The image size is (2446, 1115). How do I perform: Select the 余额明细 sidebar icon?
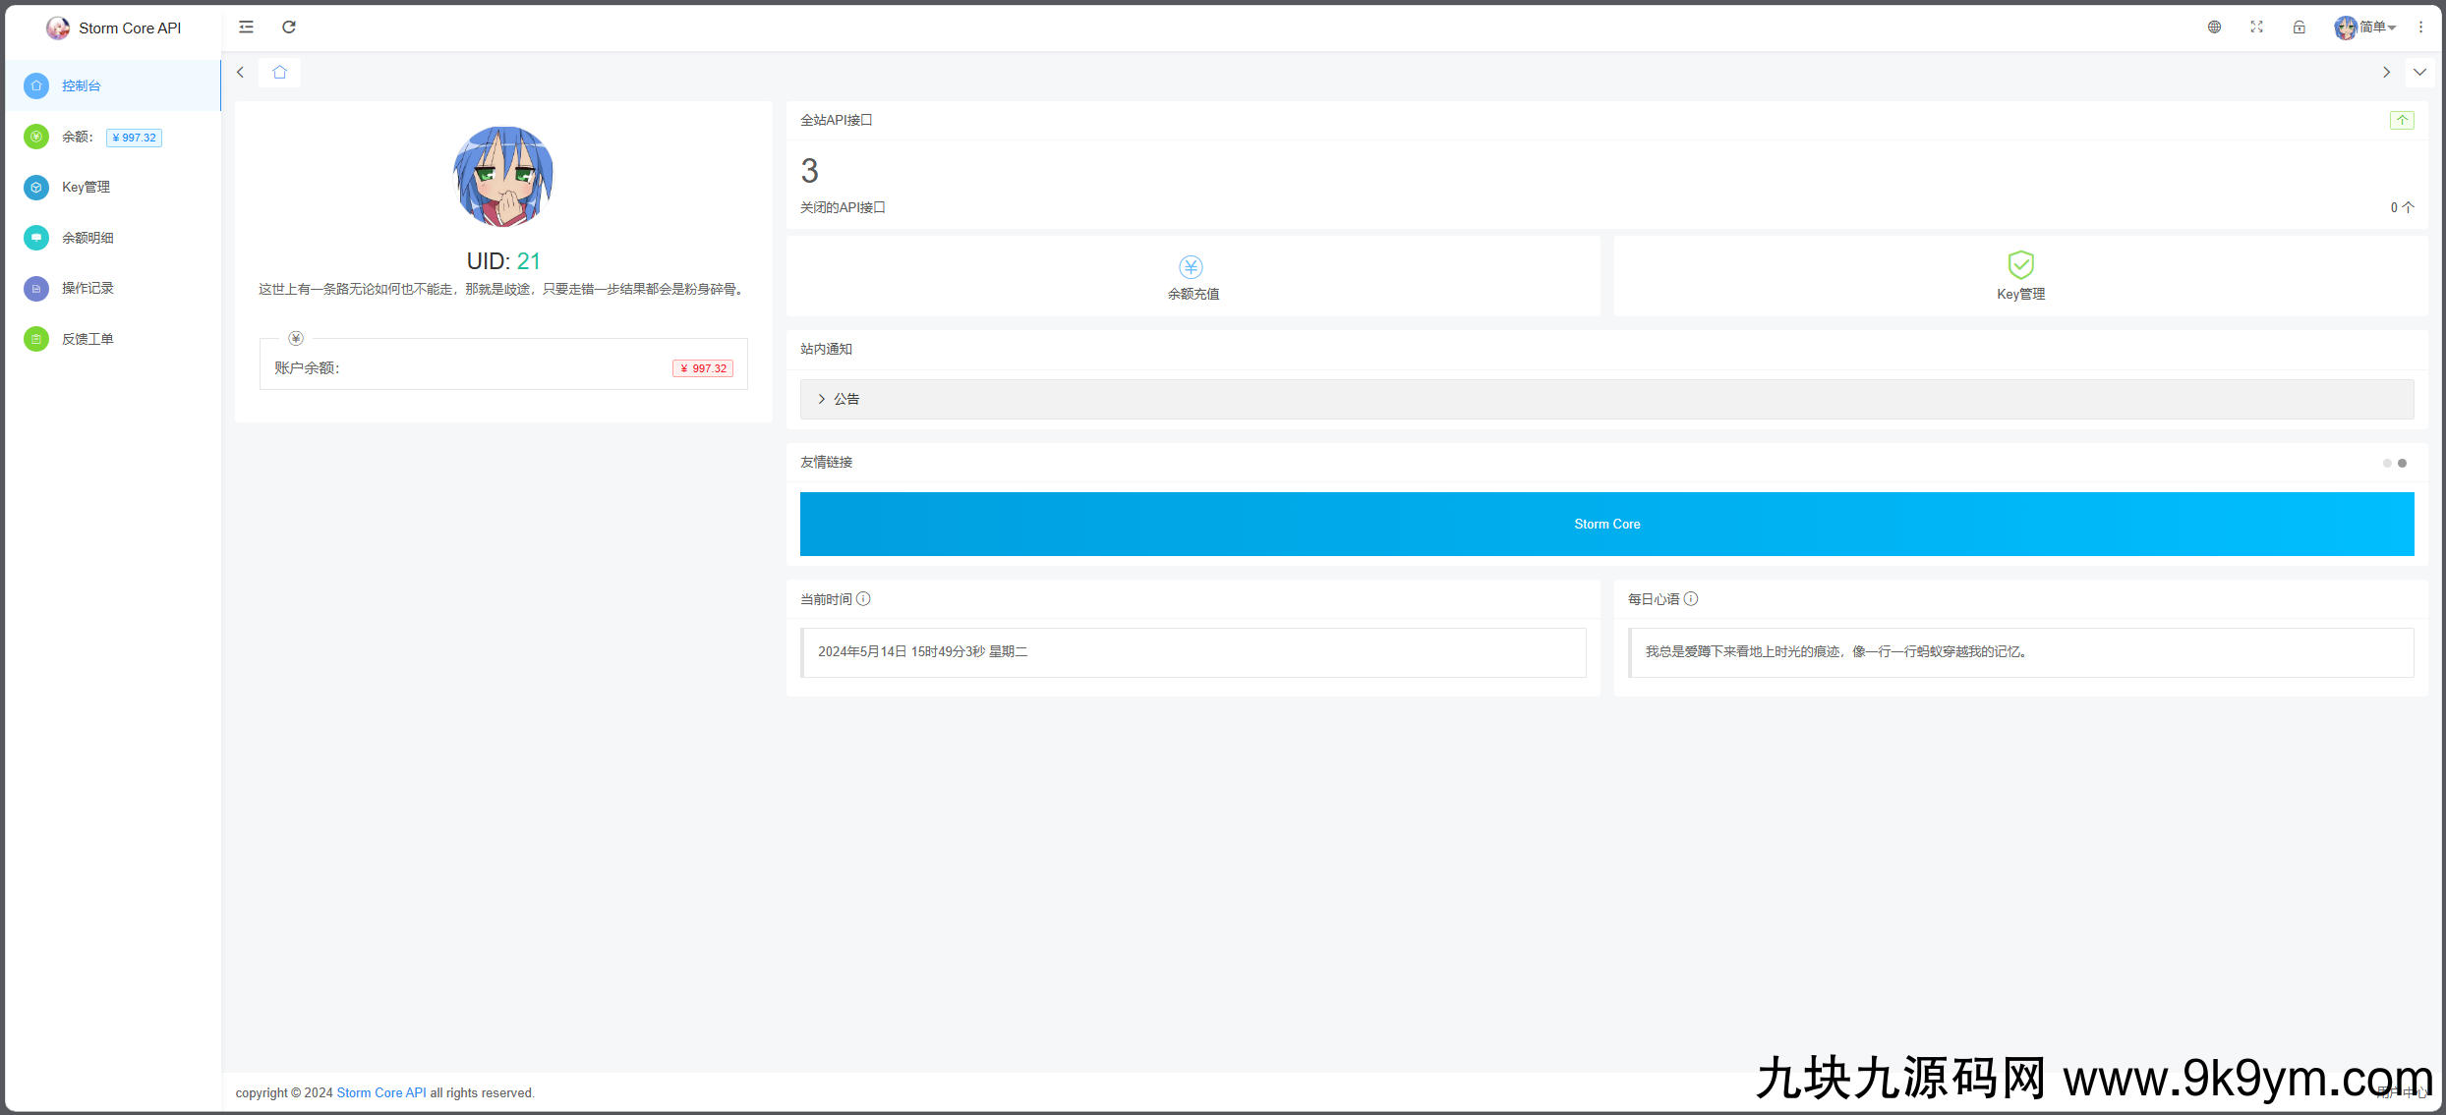[x=35, y=237]
